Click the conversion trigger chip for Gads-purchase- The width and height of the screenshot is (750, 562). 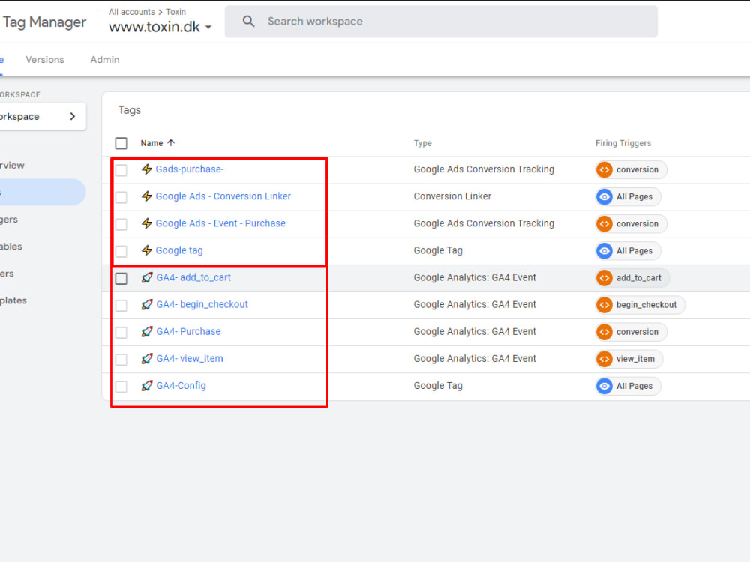pos(630,169)
